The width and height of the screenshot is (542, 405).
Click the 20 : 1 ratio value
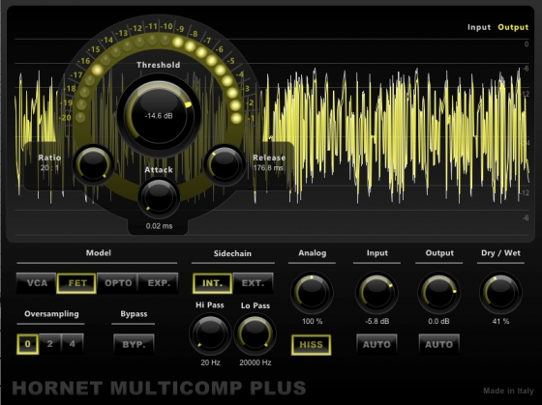click(x=49, y=168)
